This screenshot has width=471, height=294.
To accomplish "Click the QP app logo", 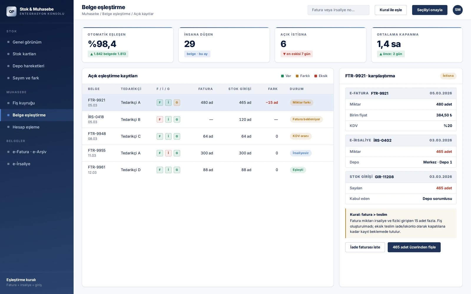I will click(x=11, y=11).
